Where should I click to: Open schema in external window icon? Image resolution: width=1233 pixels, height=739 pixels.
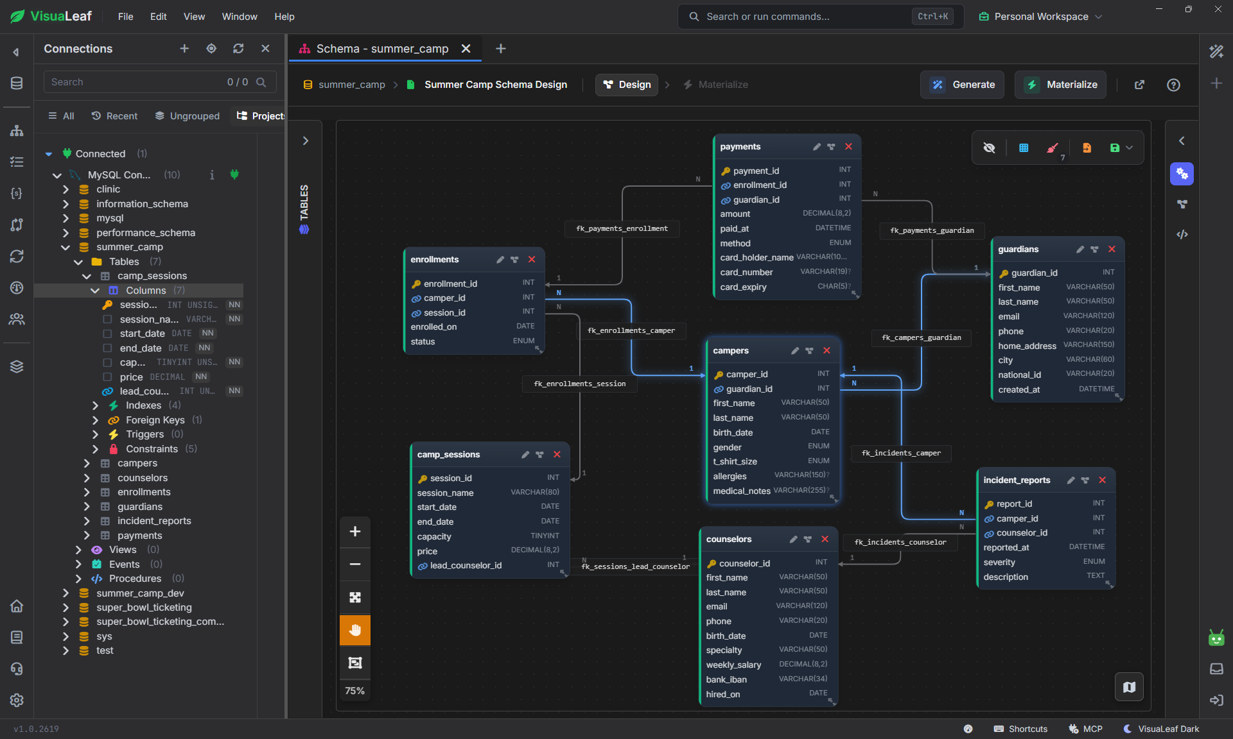click(1139, 85)
